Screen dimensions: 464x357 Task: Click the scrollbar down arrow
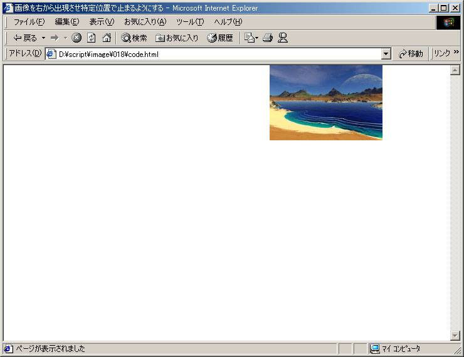pyautogui.click(x=455, y=336)
